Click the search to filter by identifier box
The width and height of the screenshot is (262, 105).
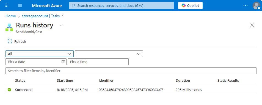[131, 71]
